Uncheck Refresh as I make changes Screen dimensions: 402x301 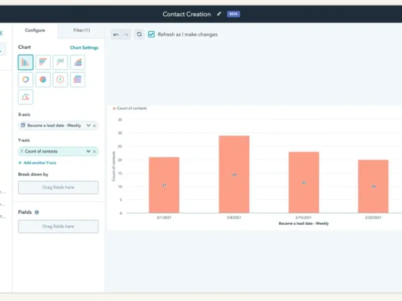[x=151, y=35]
